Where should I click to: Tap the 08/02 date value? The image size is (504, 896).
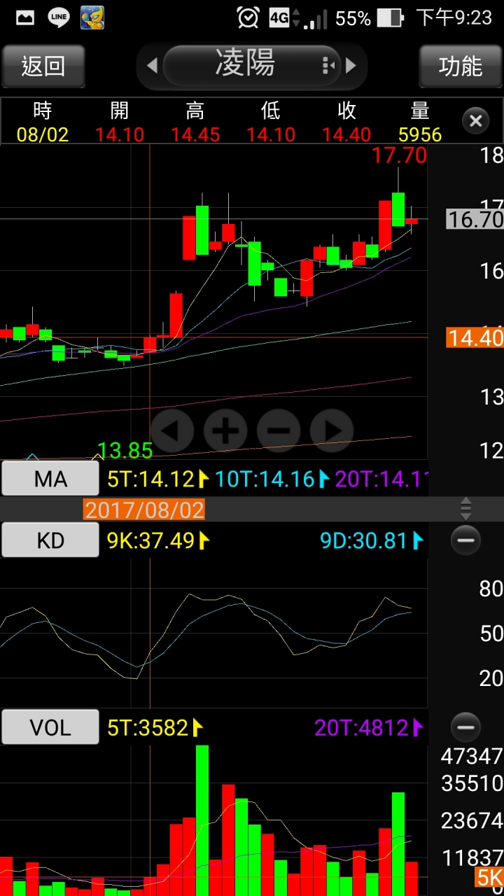43,134
